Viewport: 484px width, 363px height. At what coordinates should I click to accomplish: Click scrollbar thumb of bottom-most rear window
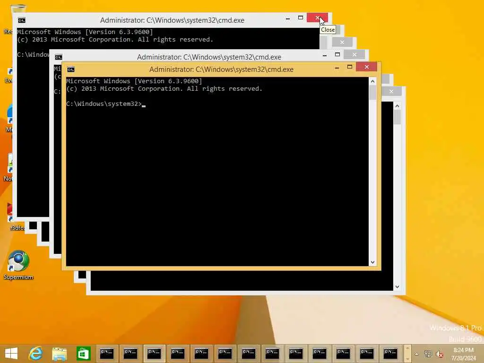tap(397, 117)
